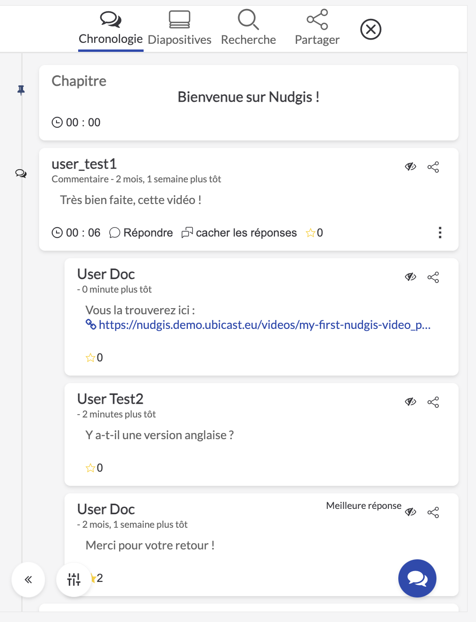Share the User Doc reply containing the link

click(x=433, y=277)
